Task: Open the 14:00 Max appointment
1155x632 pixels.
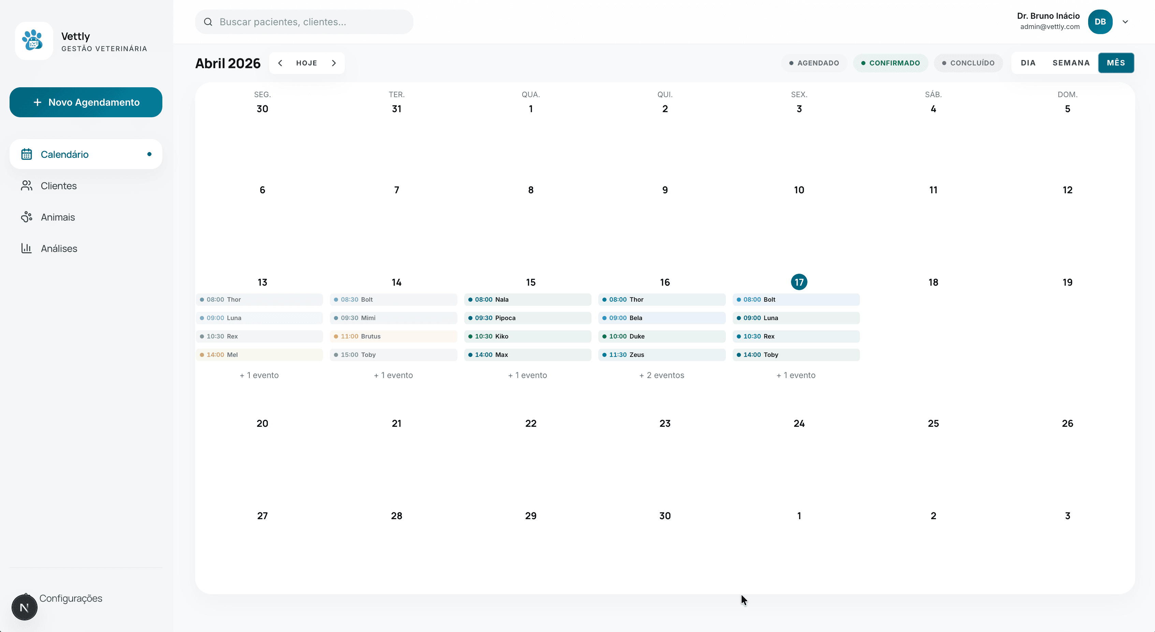Action: [x=527, y=355]
